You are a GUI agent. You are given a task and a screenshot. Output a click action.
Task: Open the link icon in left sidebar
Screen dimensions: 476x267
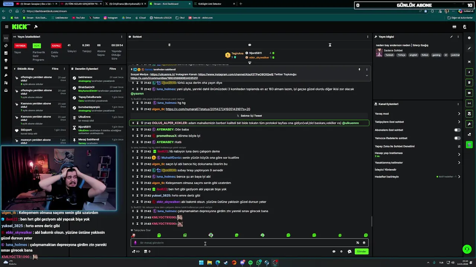point(6,46)
